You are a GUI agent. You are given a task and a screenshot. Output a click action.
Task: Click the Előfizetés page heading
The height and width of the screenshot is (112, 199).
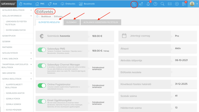click(45, 12)
